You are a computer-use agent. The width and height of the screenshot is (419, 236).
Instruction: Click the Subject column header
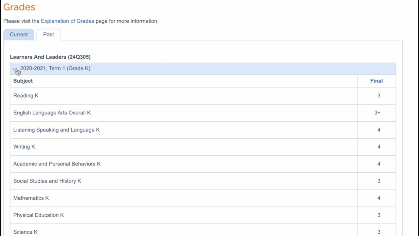[23, 81]
